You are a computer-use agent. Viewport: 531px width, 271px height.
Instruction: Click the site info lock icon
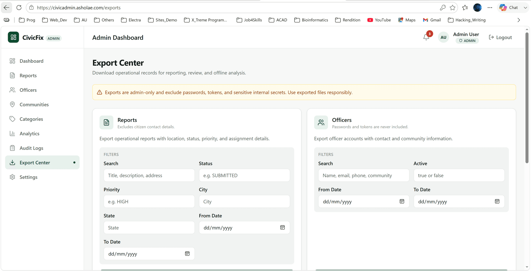(32, 7)
